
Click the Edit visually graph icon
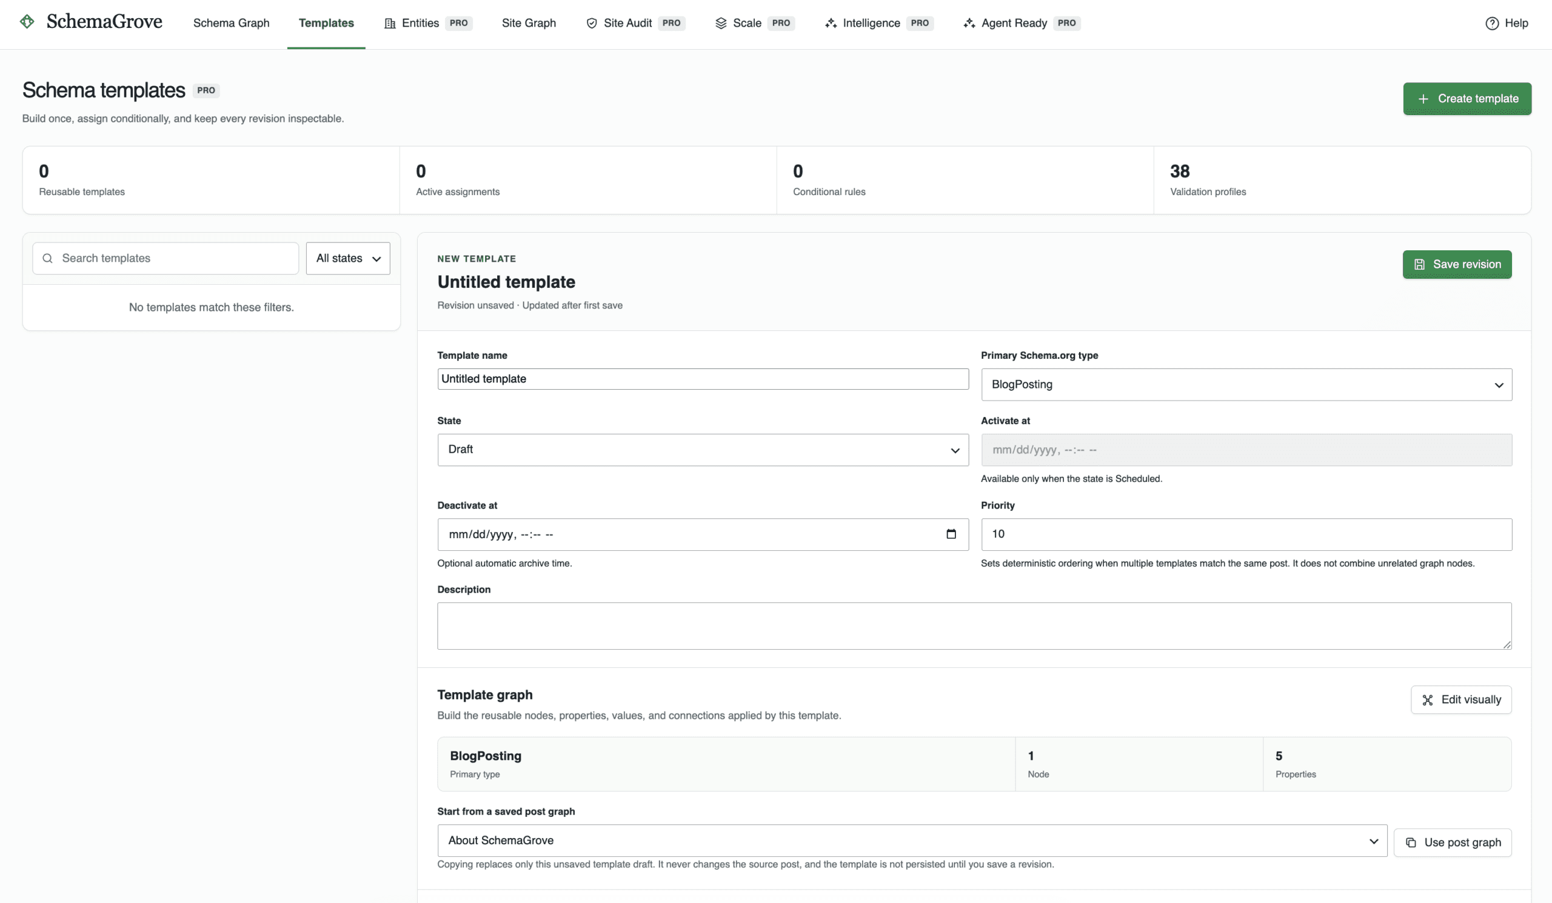tap(1428, 700)
